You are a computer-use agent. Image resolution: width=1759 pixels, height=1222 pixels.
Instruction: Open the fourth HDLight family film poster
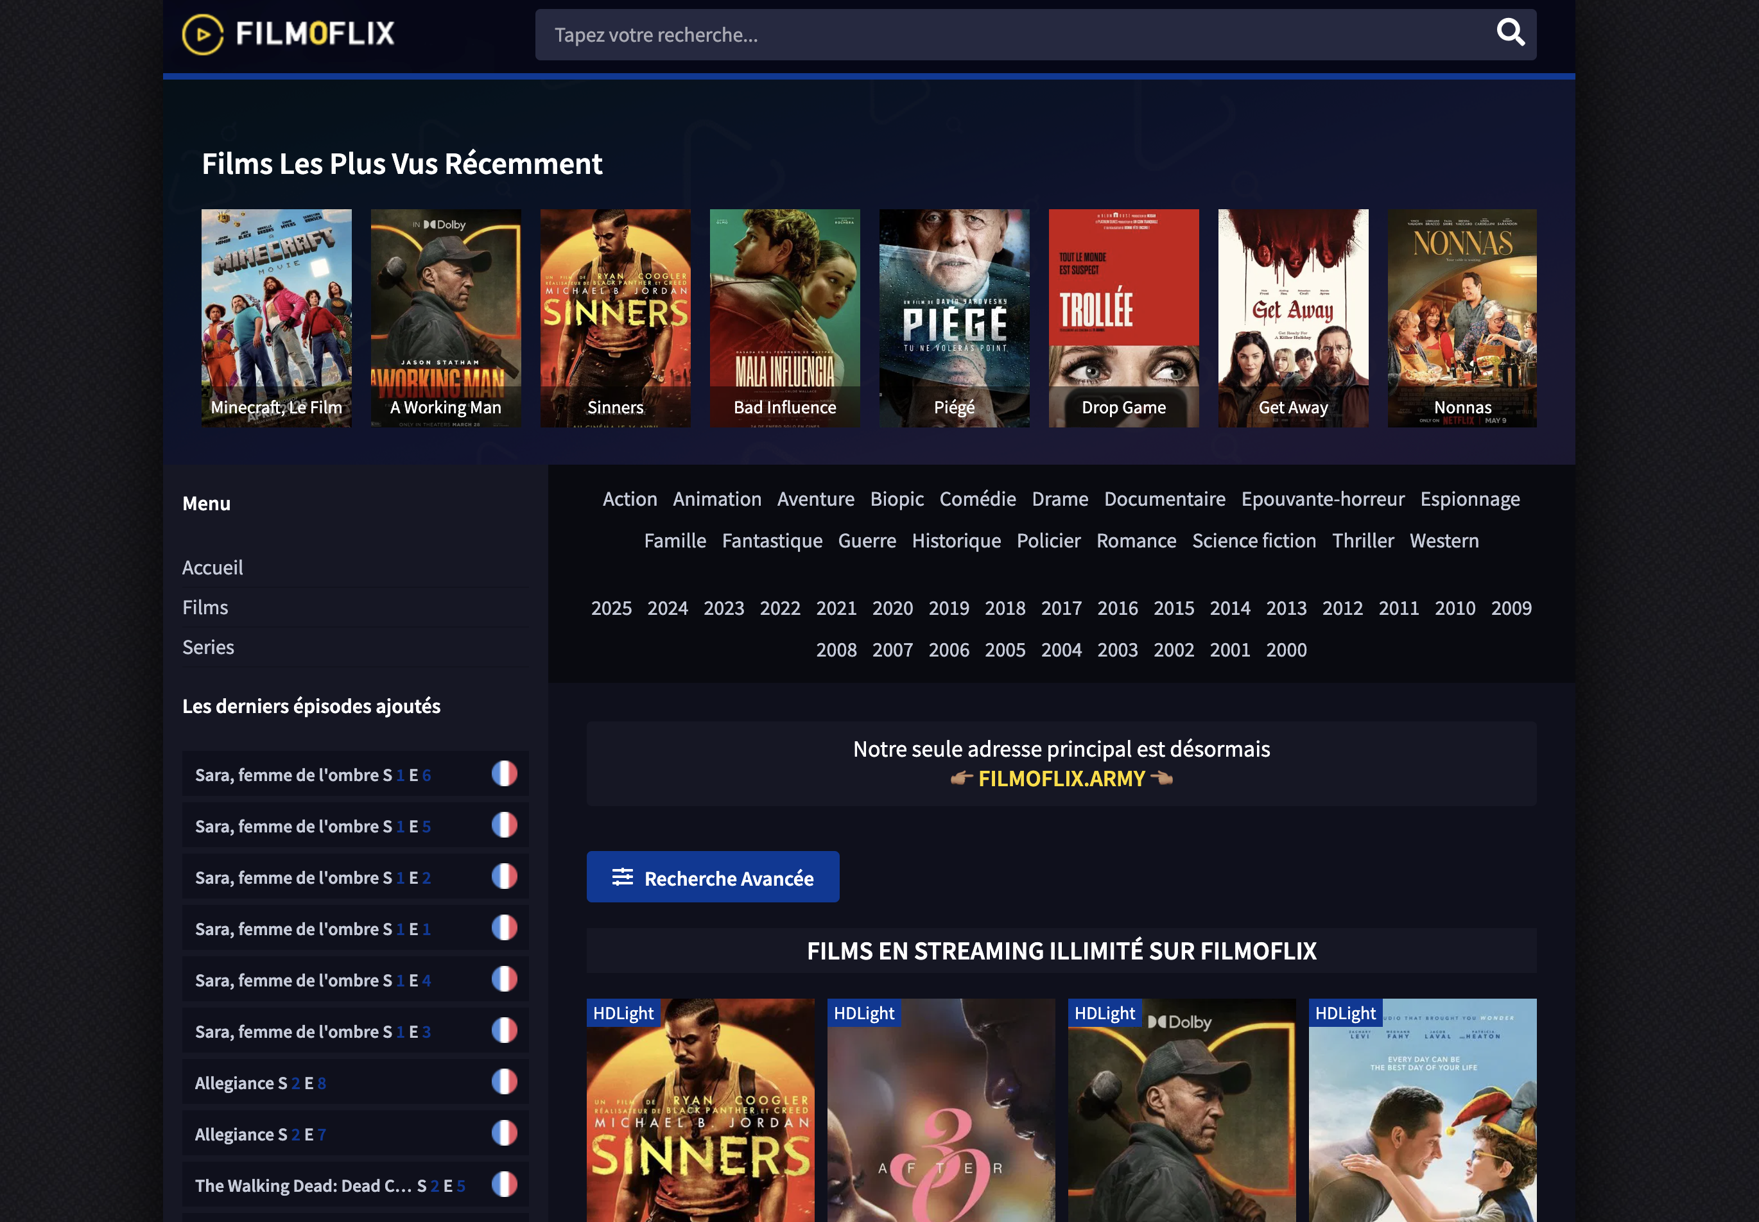pyautogui.click(x=1422, y=1110)
